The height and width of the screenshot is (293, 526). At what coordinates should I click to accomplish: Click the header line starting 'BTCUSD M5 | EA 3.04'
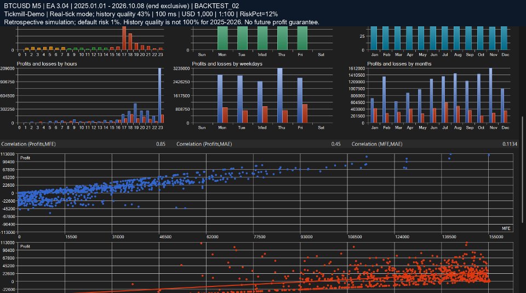(x=122, y=6)
